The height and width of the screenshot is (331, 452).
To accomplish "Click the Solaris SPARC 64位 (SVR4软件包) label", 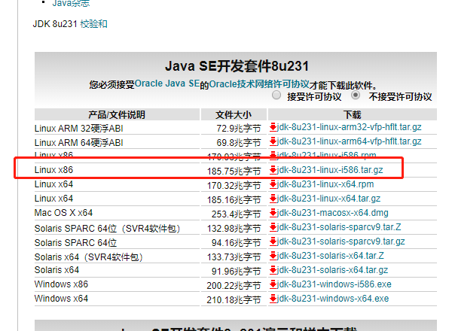I will 107,229.
